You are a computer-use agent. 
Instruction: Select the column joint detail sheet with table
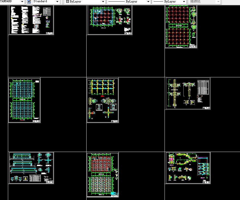point(188,93)
